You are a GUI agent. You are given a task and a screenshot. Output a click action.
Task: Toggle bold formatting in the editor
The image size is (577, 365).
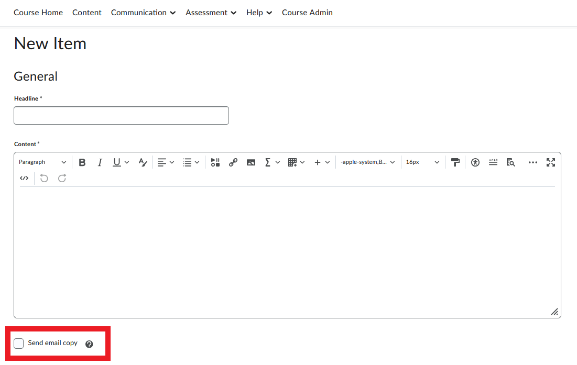[82, 162]
